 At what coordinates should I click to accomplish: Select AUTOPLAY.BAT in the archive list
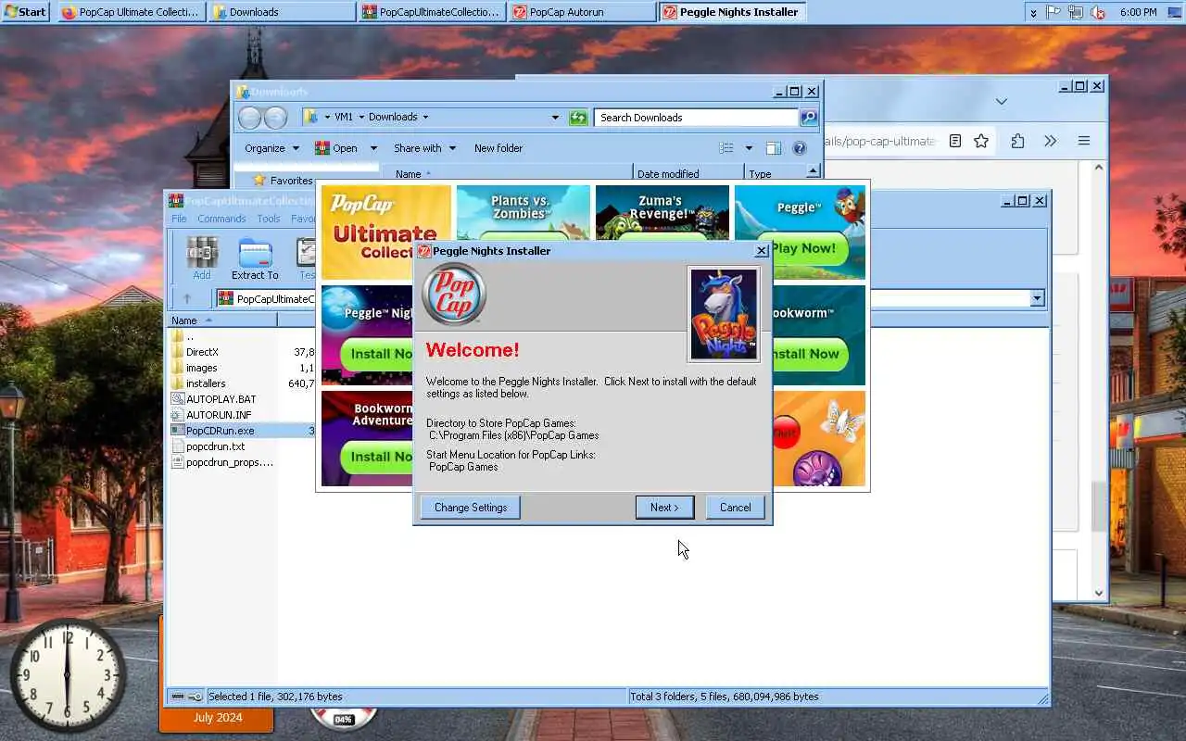[221, 399]
